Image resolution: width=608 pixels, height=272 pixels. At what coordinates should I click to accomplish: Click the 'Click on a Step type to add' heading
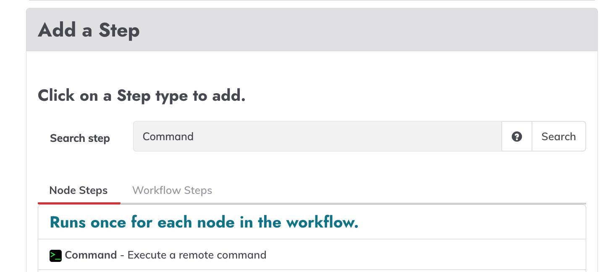(142, 96)
